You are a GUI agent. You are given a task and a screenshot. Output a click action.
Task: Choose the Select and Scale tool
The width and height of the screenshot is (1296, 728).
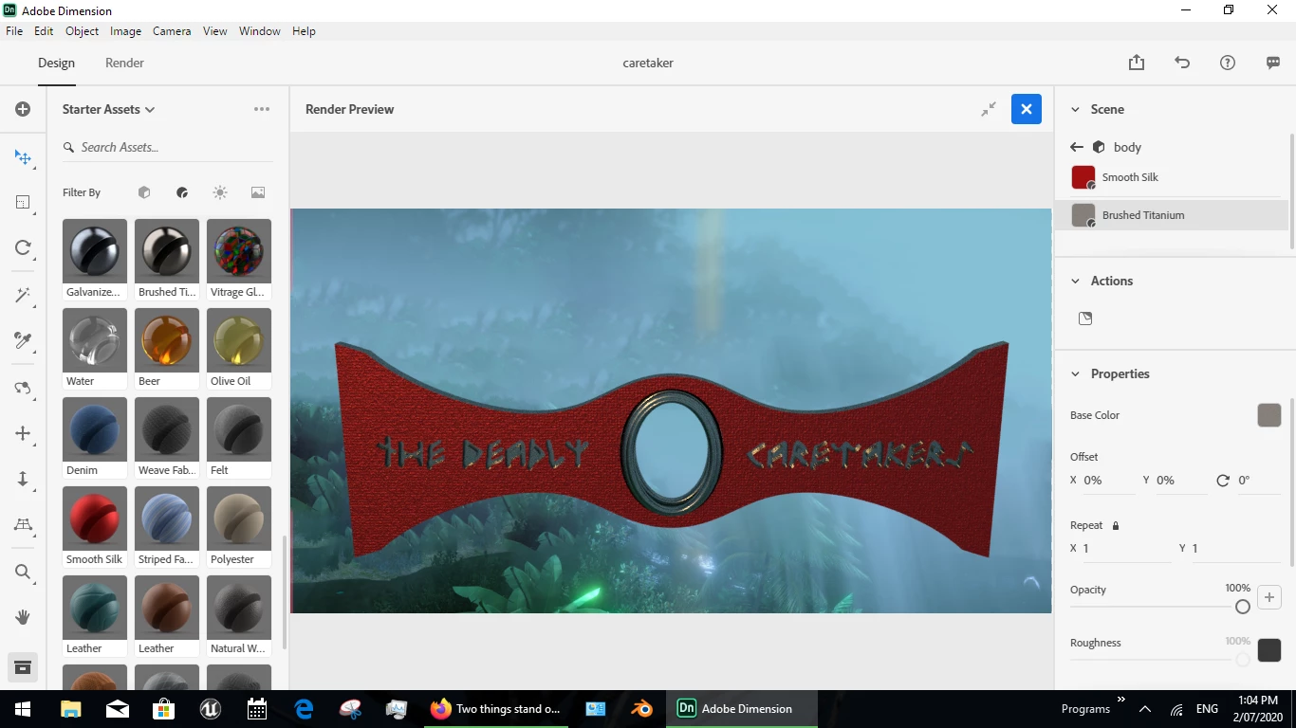[23, 202]
